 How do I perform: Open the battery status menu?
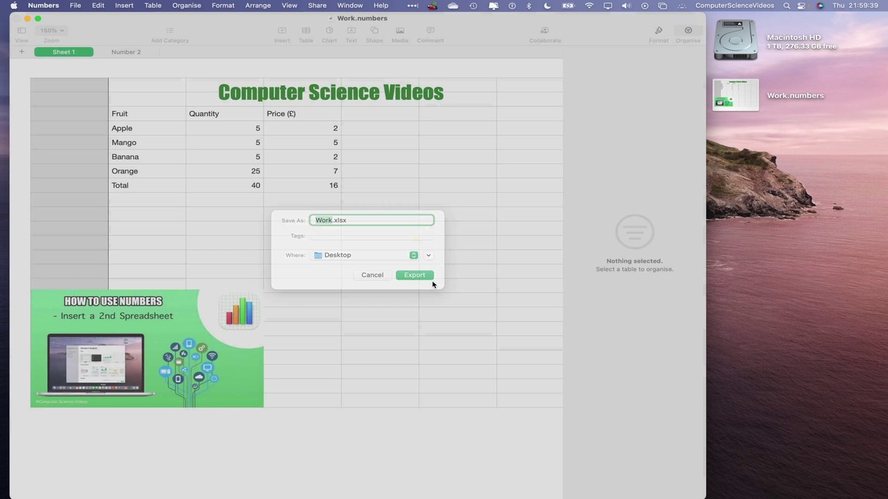(567, 6)
